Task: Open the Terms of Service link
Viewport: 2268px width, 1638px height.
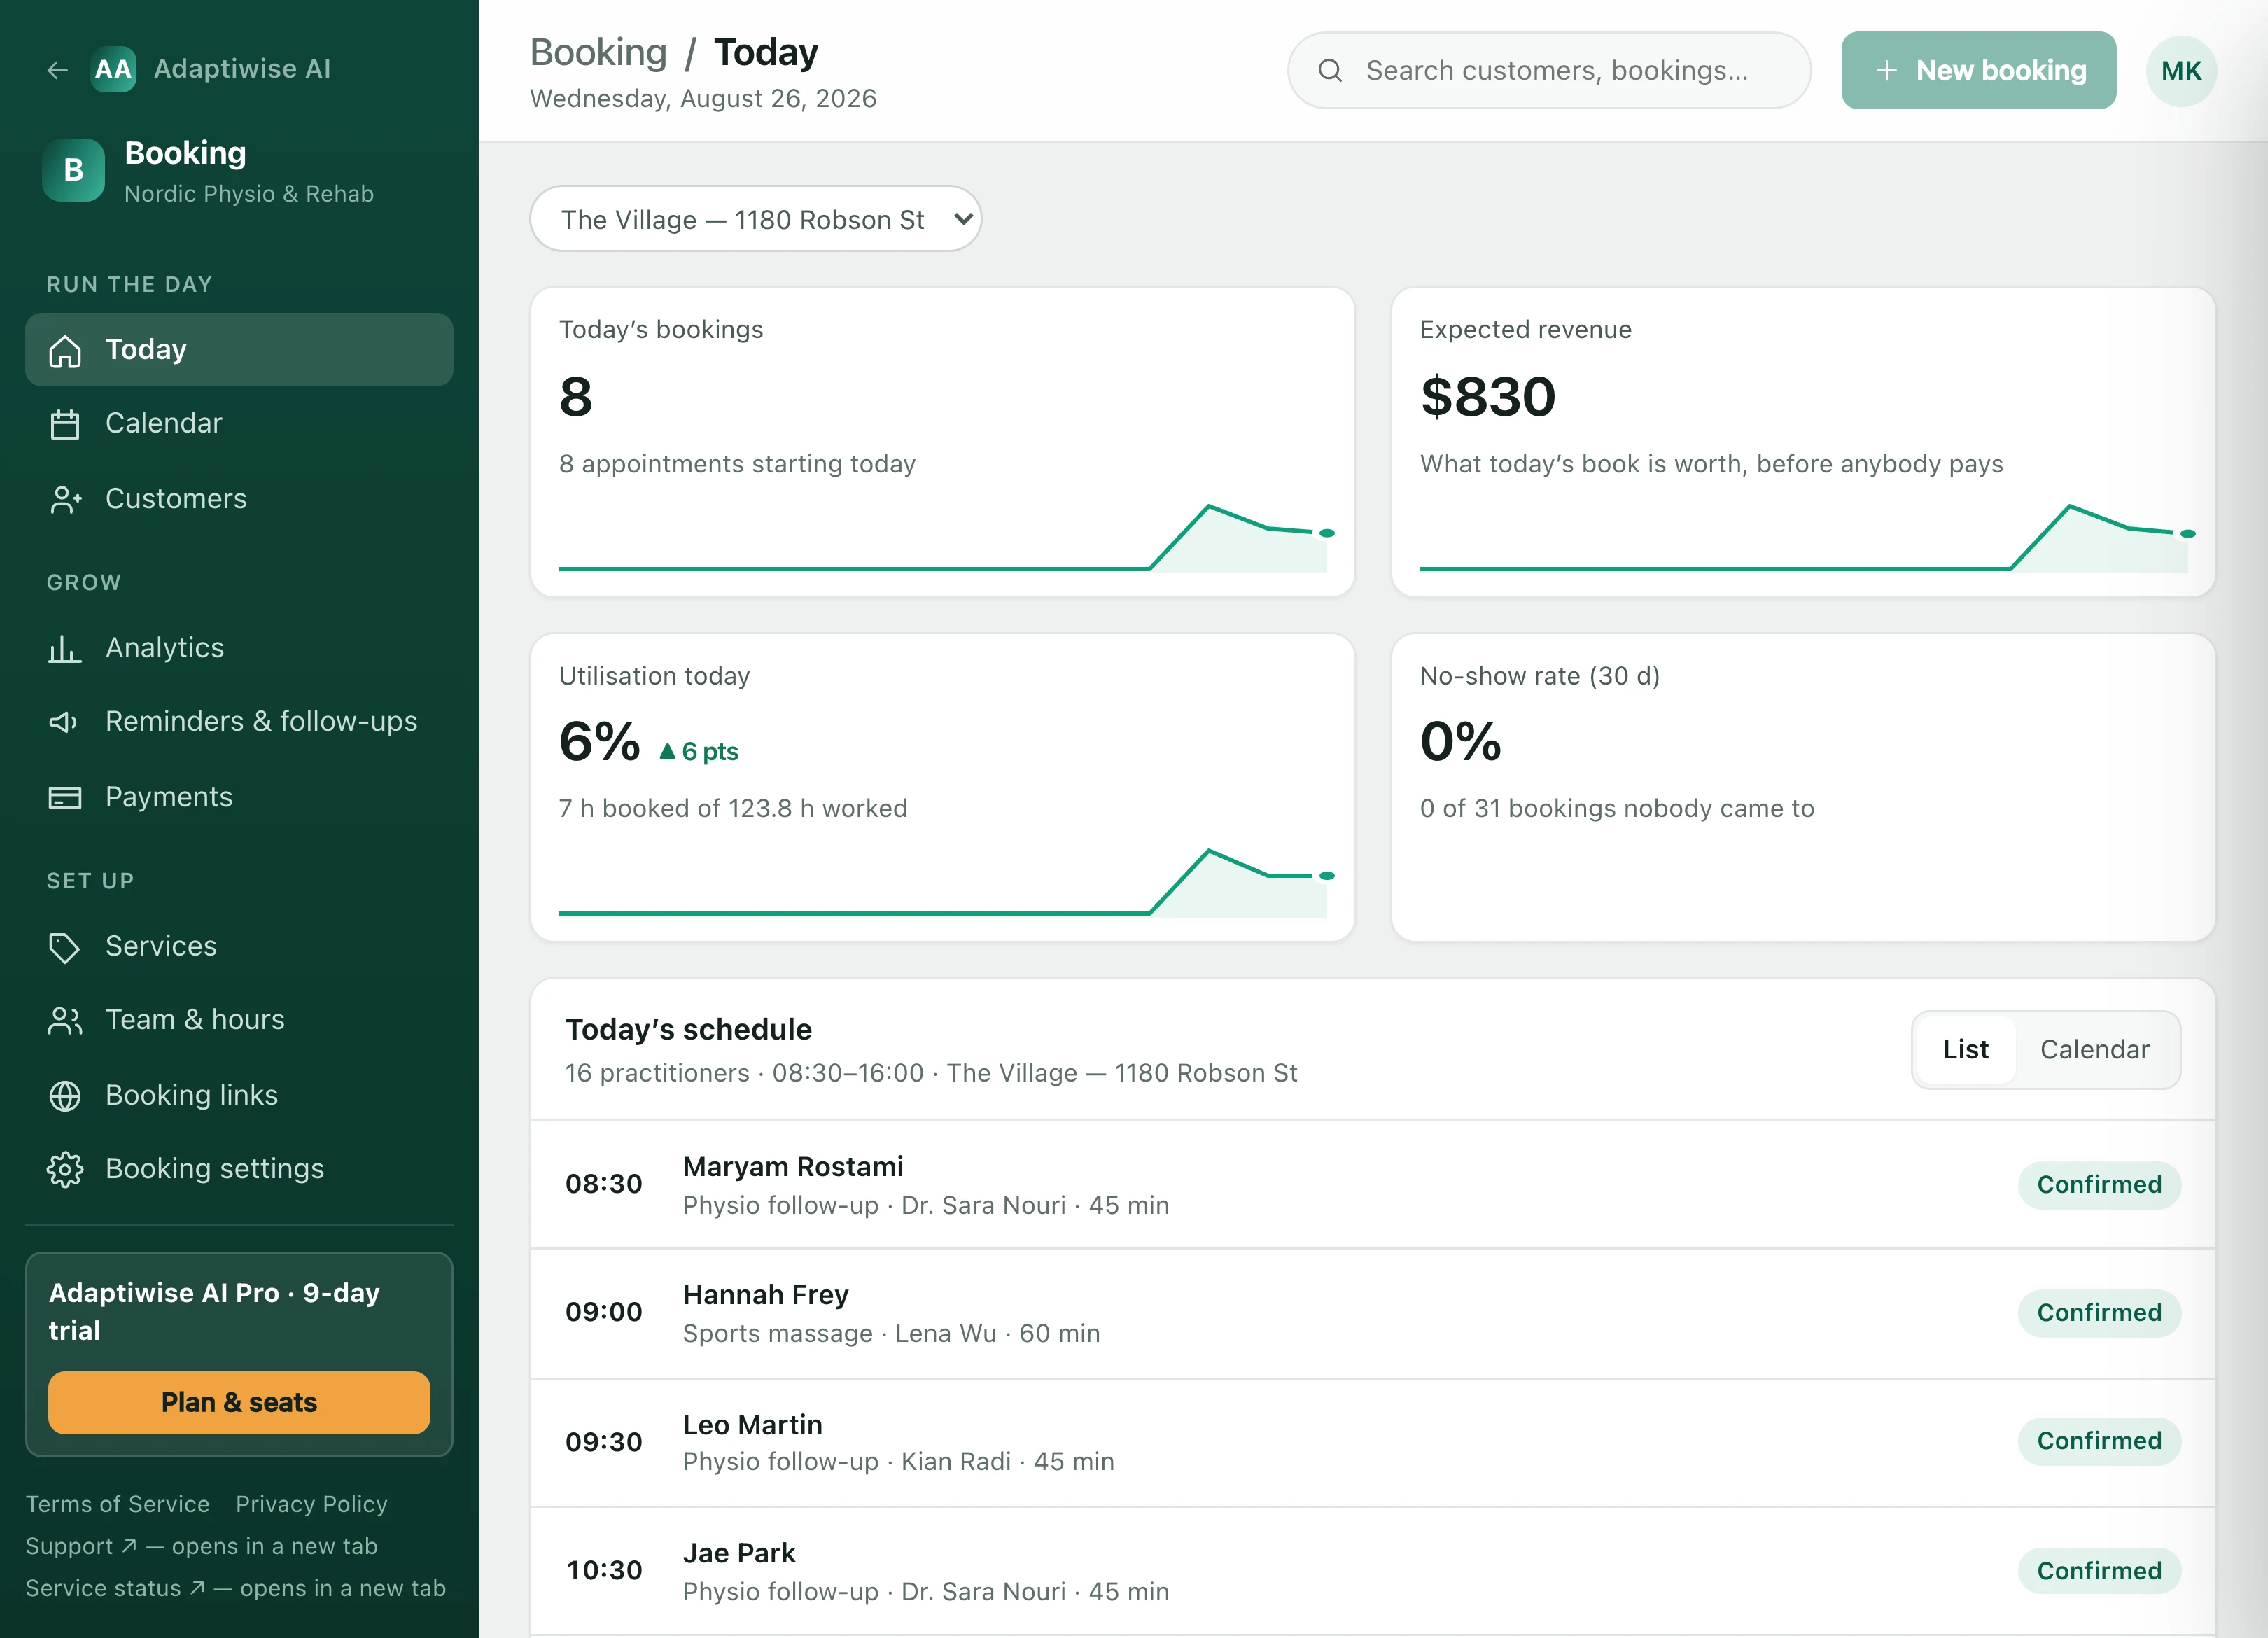Action: pos(118,1505)
